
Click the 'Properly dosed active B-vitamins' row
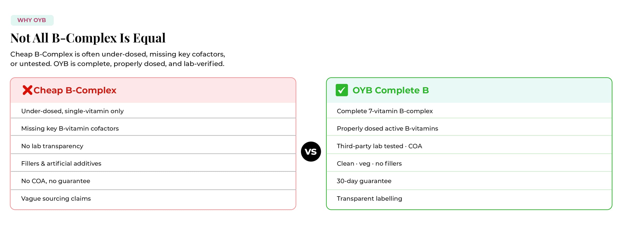469,128
